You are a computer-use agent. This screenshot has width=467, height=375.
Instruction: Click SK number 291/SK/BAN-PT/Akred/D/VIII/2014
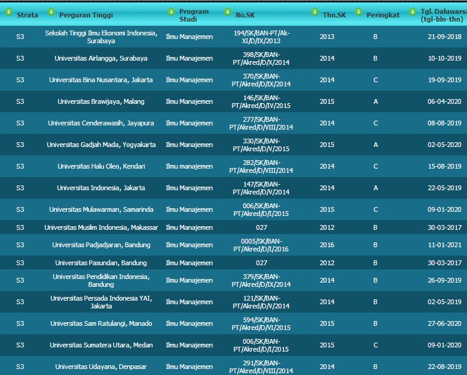[261, 367]
